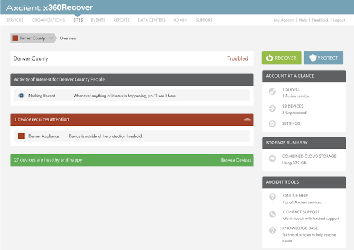Click the Denver County breadcrumb label
354x250 pixels.
click(x=32, y=38)
